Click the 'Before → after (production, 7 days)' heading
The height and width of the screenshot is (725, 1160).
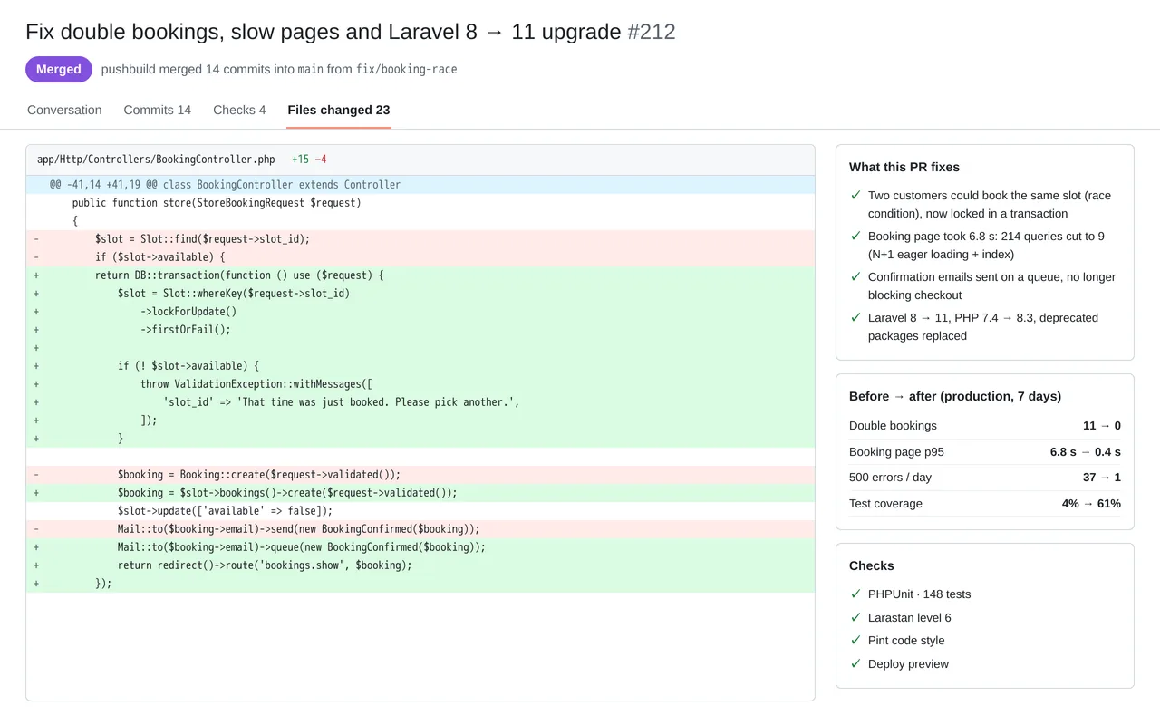pos(955,396)
